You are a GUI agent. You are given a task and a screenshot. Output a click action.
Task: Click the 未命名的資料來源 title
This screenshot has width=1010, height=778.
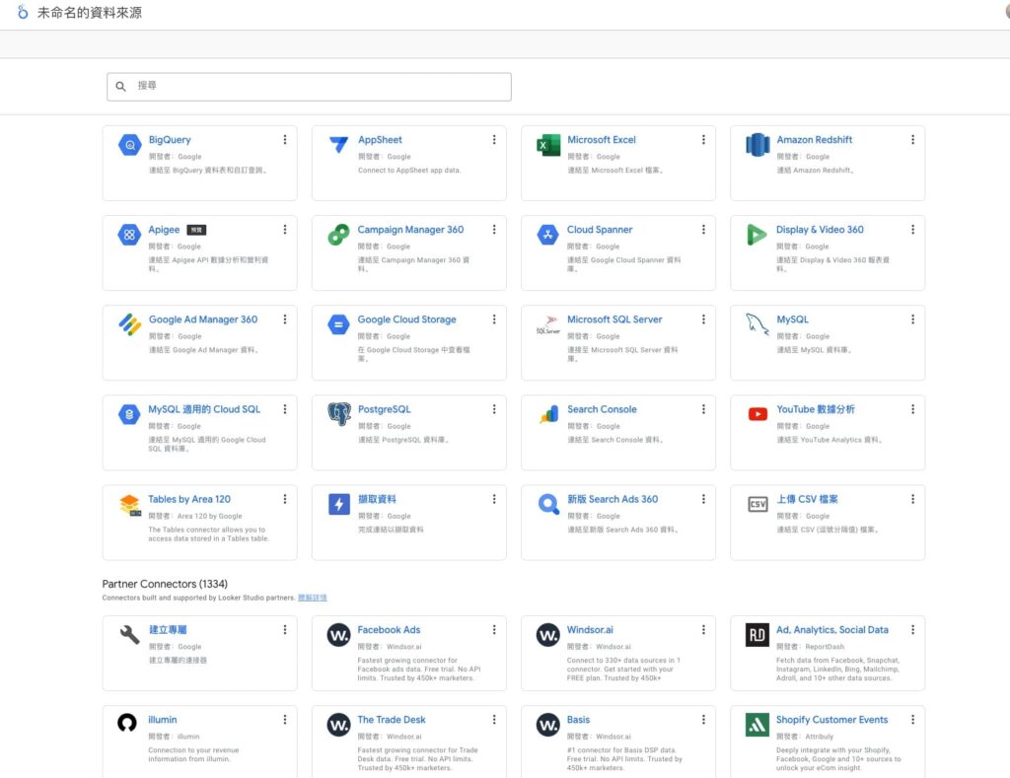(90, 13)
